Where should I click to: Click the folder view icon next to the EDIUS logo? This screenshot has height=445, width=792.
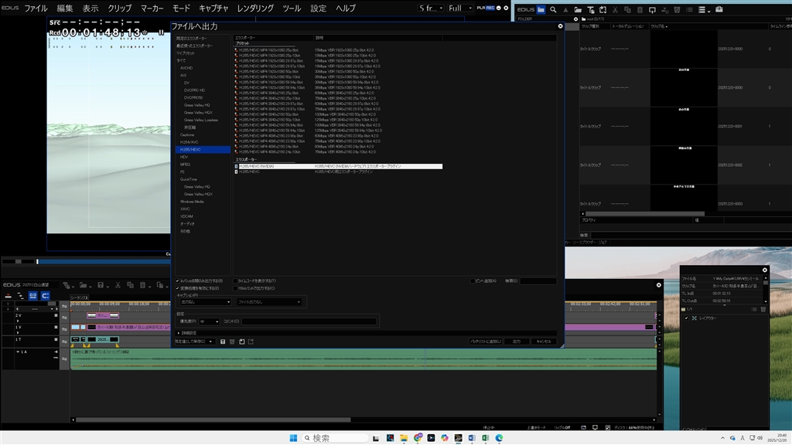click(541, 10)
